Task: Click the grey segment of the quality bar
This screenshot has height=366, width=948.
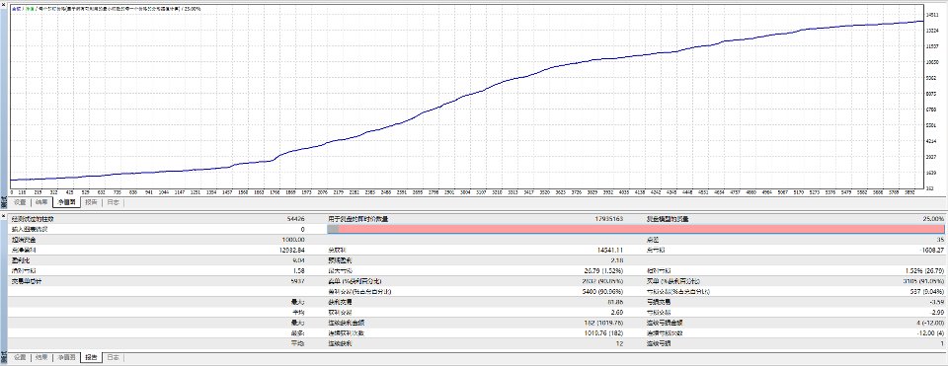Action: 333,229
